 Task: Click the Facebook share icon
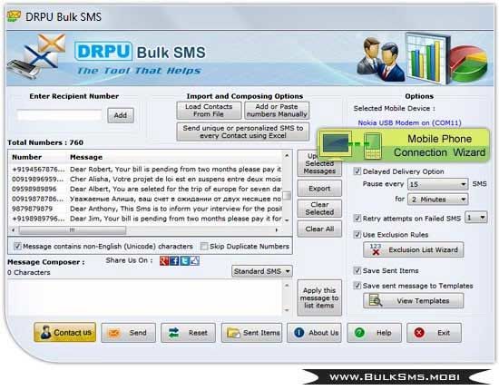pos(174,261)
